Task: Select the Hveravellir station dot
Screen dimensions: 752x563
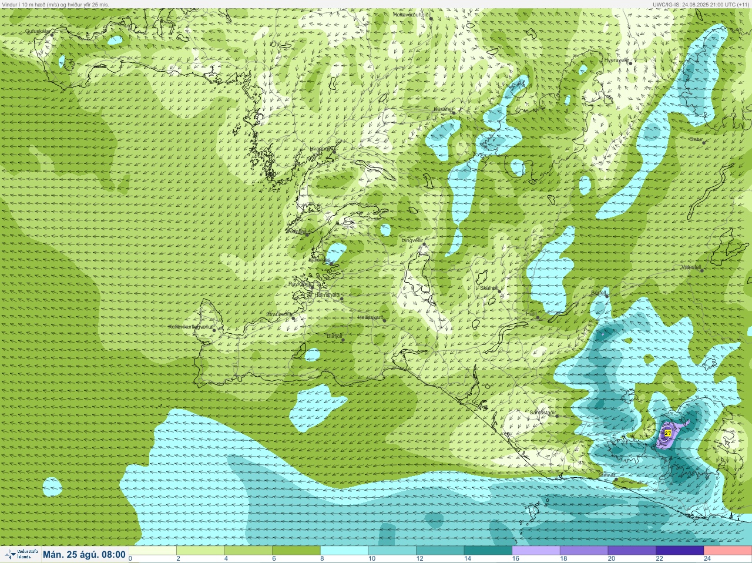Action: 630,63
